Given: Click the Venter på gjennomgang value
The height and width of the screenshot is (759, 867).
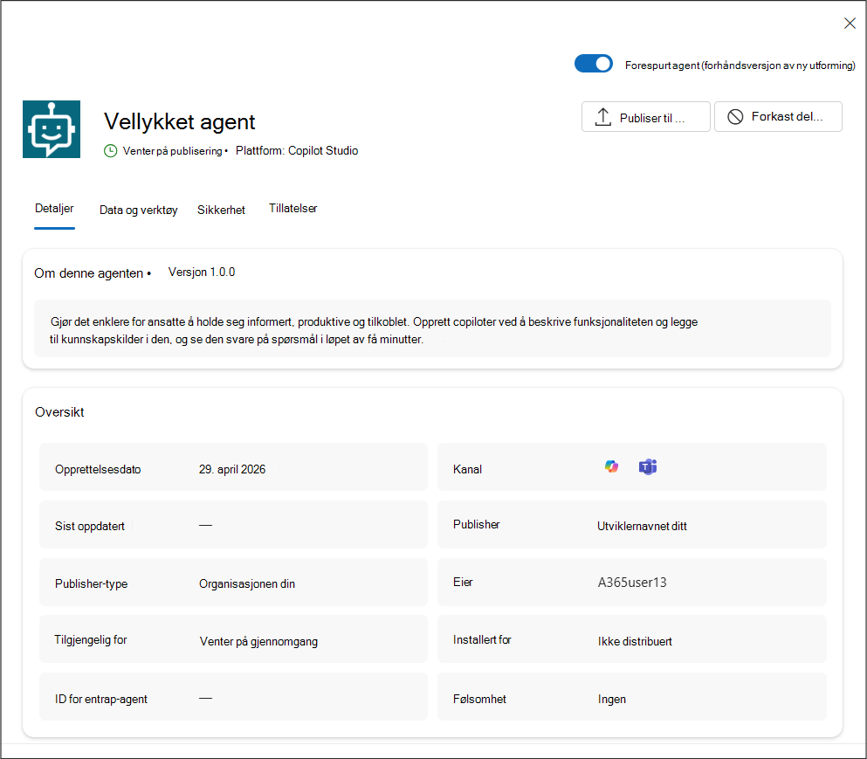Looking at the screenshot, I should (258, 641).
